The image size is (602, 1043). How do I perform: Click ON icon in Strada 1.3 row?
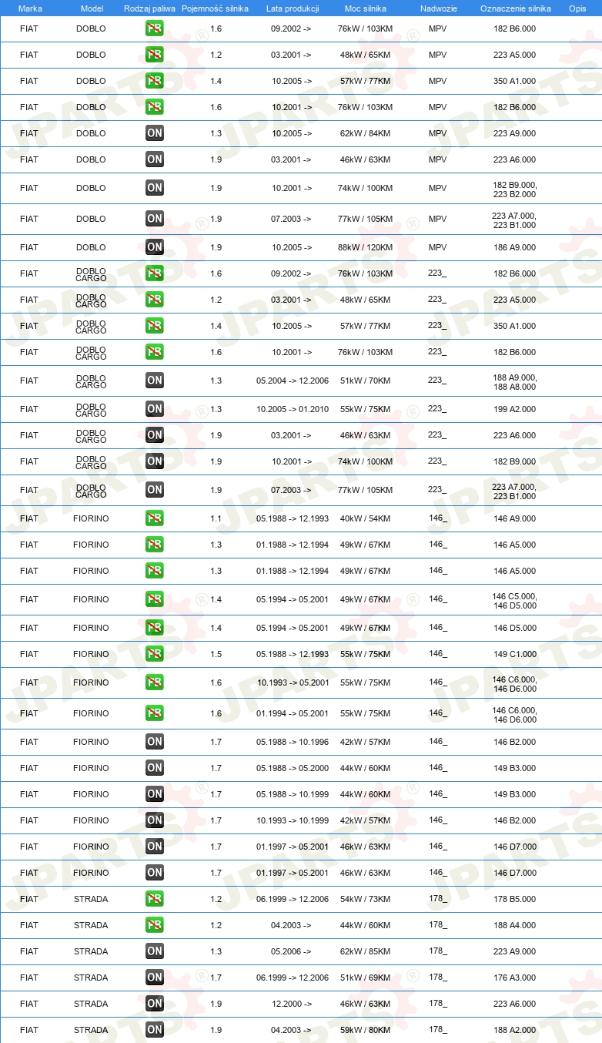(155, 951)
